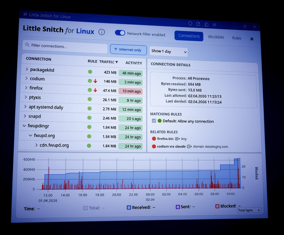Screen dimensions: 284x235
Task: Open the Total bytes dropdown
Action: point(249,210)
